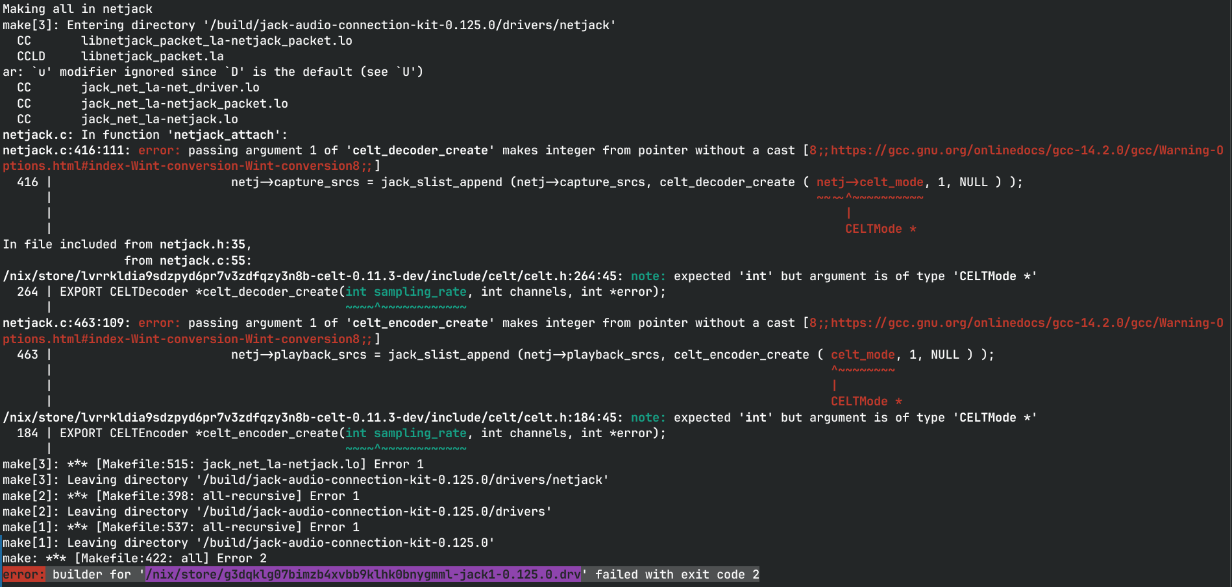The image size is (1232, 587).
Task: Click the Makefile:515 Error 1 line
Action: point(213,464)
